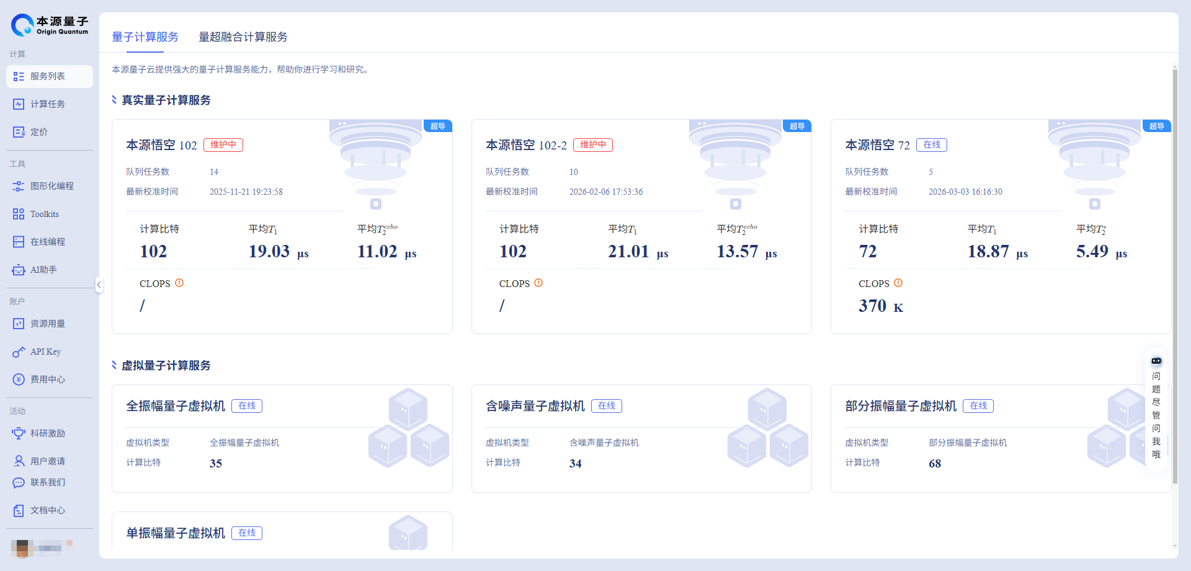Select the Toolkits grid icon
The image size is (1191, 571).
pyautogui.click(x=19, y=214)
